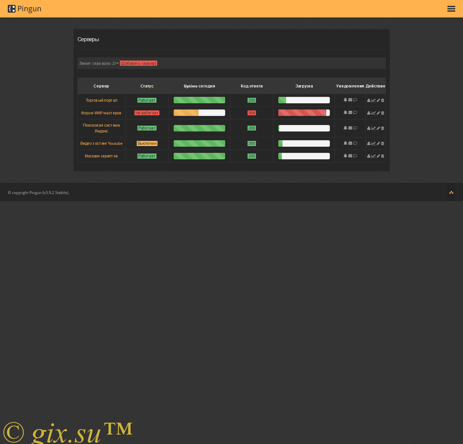Click the Pingun logo icon
Image resolution: width=463 pixels, height=444 pixels.
[x=12, y=9]
